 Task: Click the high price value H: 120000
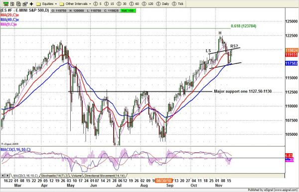(x=76, y=10)
